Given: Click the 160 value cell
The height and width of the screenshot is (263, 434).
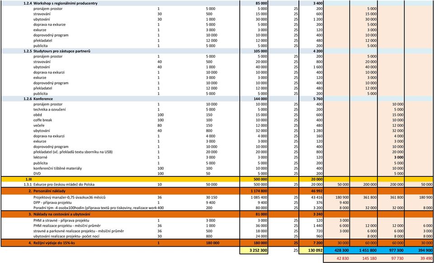Looking at the screenshot, I should 320,136.
